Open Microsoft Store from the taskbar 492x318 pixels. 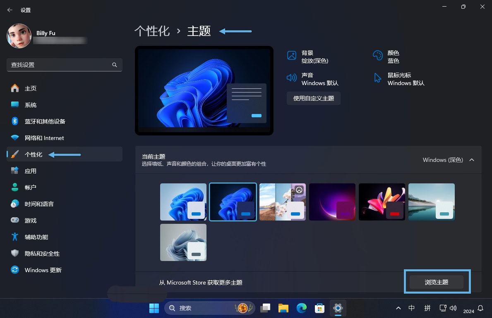pos(319,308)
